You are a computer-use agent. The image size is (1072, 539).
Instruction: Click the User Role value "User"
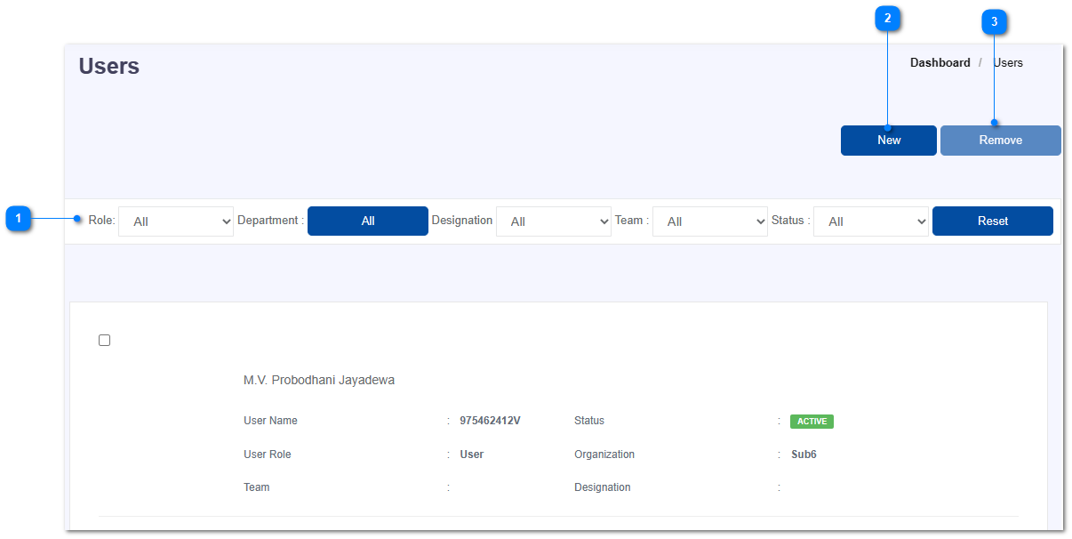point(471,455)
